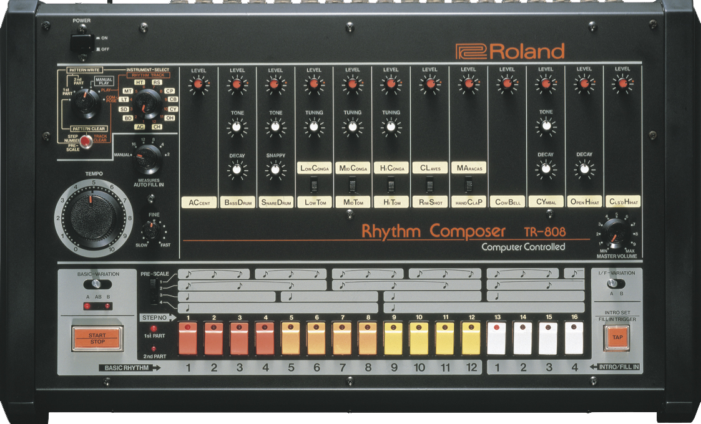Image resolution: width=701 pixels, height=424 pixels.
Task: Adjust the BassDrum TONE knob
Action: point(237,128)
